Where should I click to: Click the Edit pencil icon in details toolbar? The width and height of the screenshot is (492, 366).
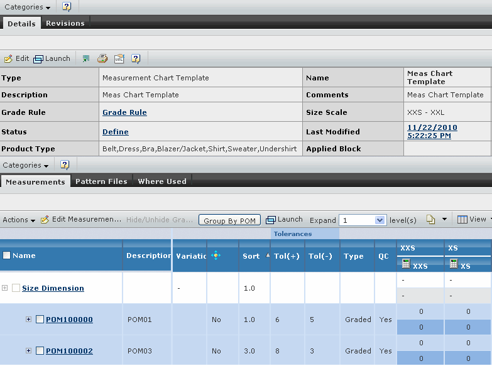(8, 58)
